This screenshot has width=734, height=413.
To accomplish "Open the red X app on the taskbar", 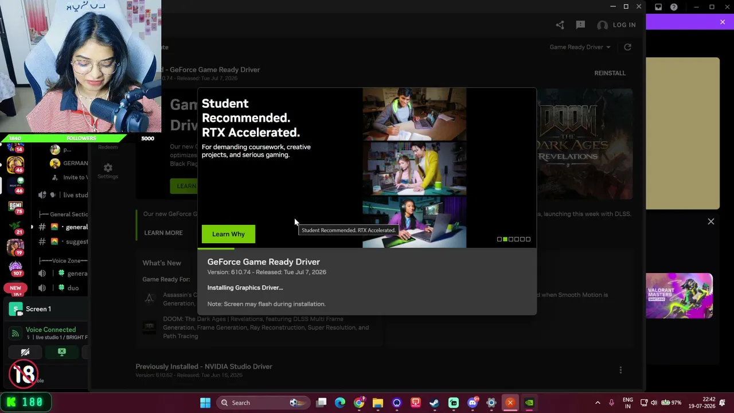I will [x=510, y=403].
